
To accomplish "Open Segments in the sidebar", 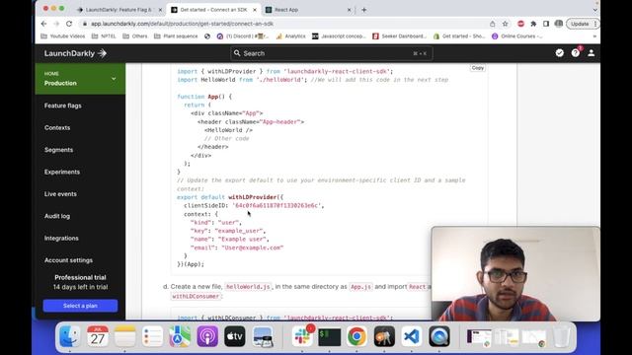I will [x=59, y=150].
